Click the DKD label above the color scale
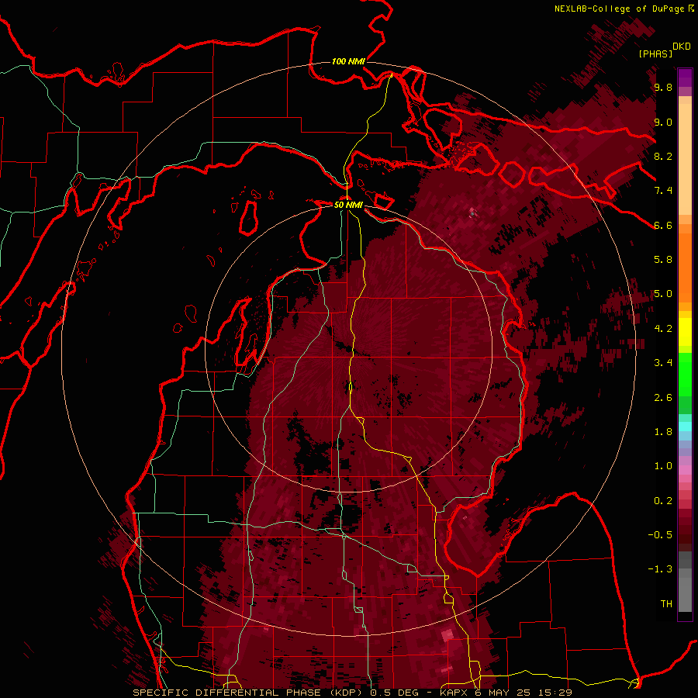Viewport: 698px width, 698px height. (682, 47)
